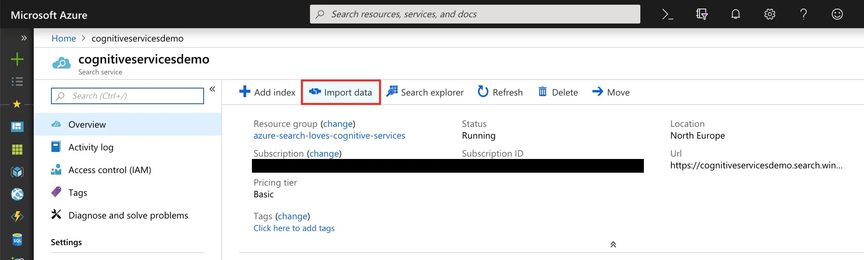Refresh the overview page
This screenshot has width=864, height=260.
(500, 92)
